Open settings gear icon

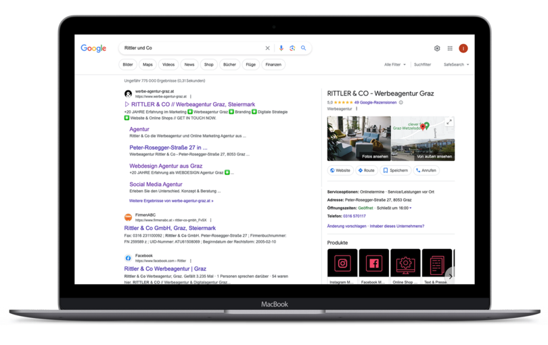point(437,49)
